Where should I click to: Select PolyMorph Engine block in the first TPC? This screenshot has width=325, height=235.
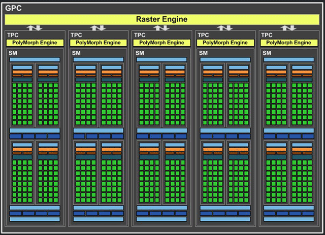point(35,43)
